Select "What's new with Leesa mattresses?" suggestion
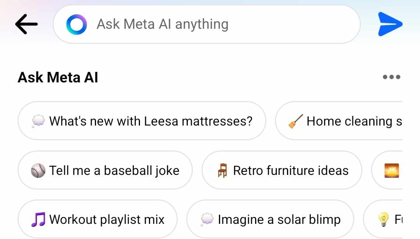The height and width of the screenshot is (239, 420). (142, 121)
